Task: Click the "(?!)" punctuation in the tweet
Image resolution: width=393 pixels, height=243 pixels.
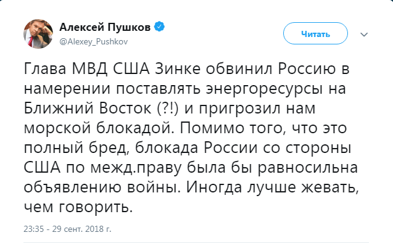Action: tap(168, 108)
